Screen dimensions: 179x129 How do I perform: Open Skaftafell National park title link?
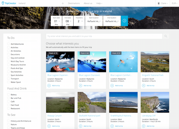(89, 116)
